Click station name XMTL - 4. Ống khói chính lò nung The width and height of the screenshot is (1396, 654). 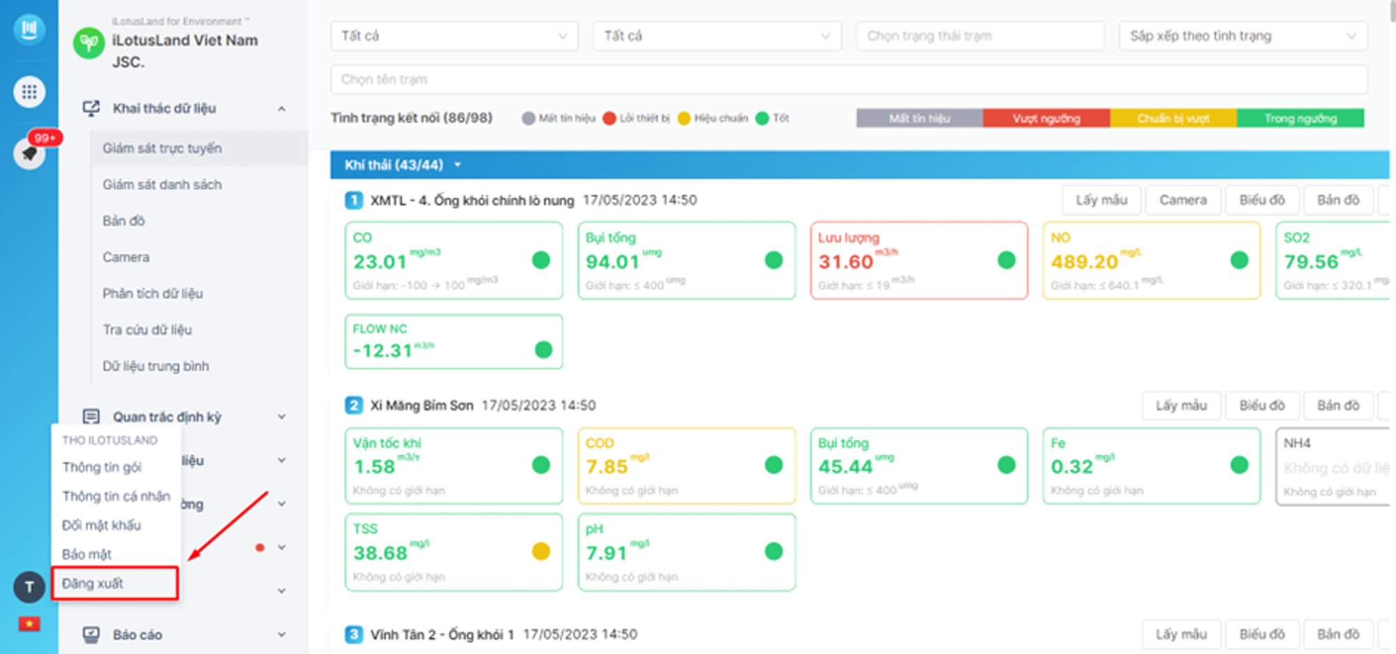[x=473, y=201]
